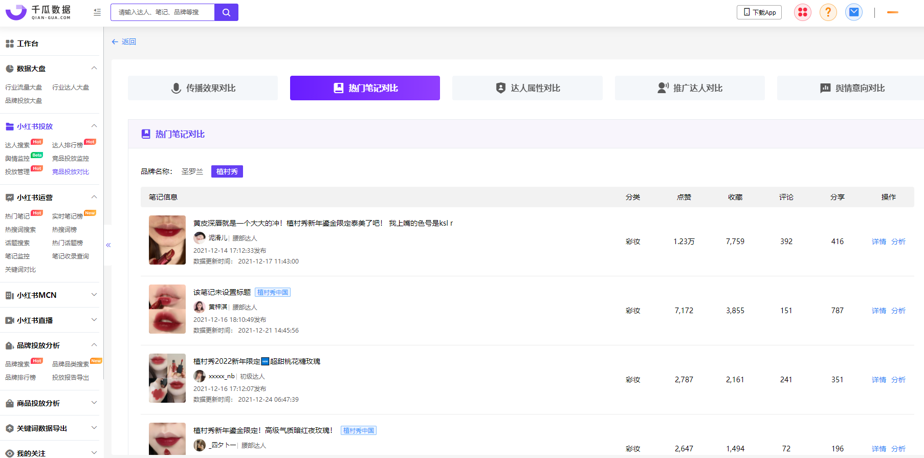Click the 工作台 grid icon
The width and height of the screenshot is (924, 458).
[10, 44]
